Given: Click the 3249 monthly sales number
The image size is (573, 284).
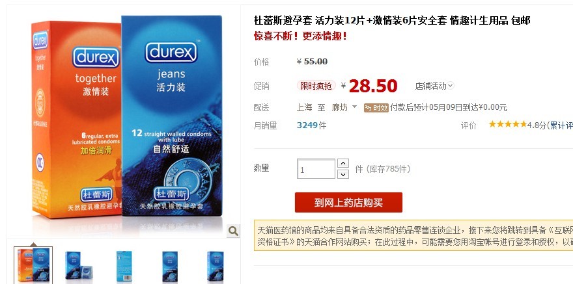Looking at the screenshot, I should tap(307, 125).
